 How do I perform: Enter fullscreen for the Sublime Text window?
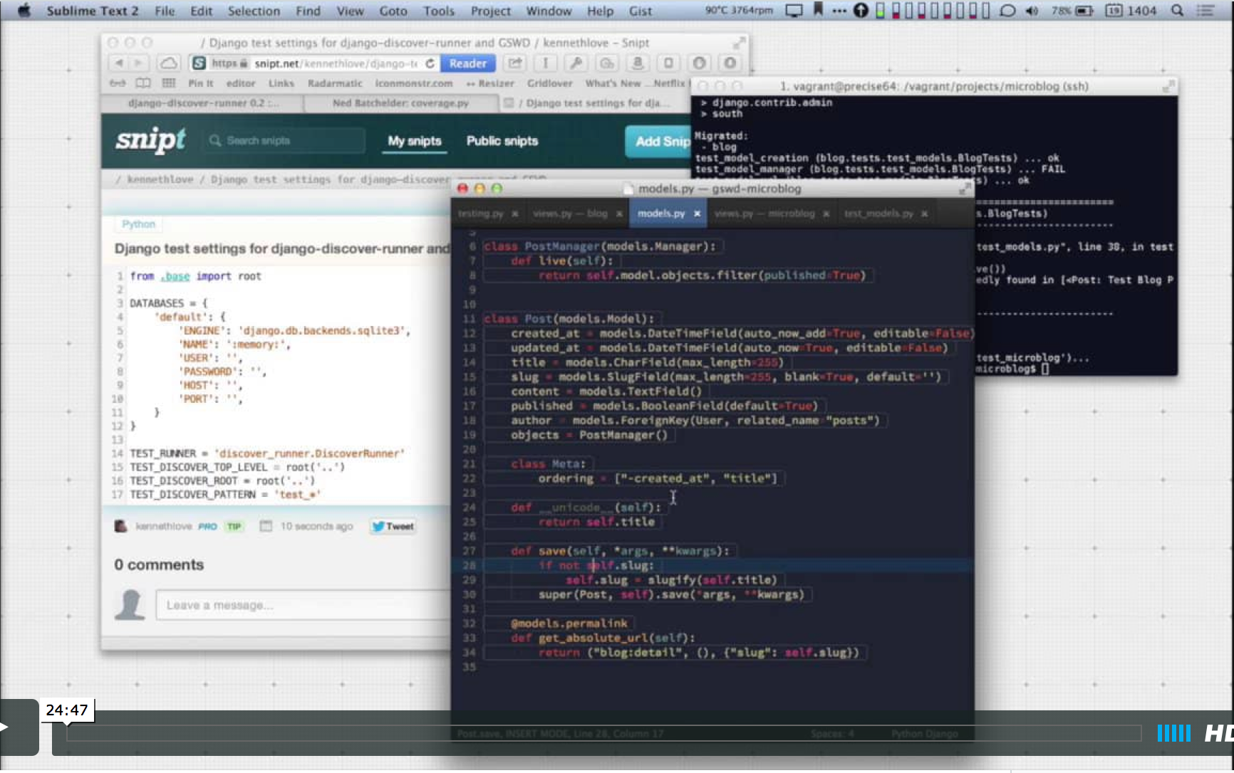coord(964,189)
